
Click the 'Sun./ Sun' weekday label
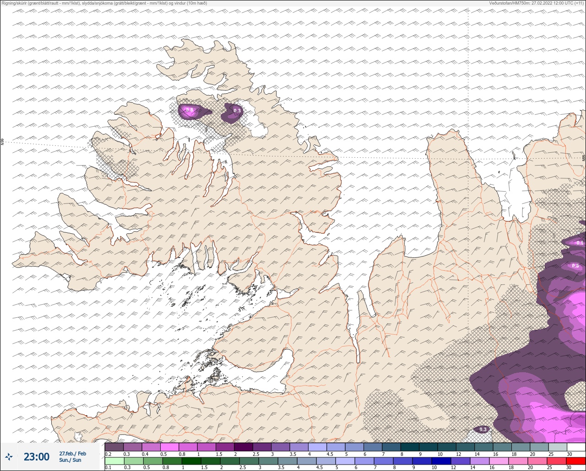[x=70, y=460]
